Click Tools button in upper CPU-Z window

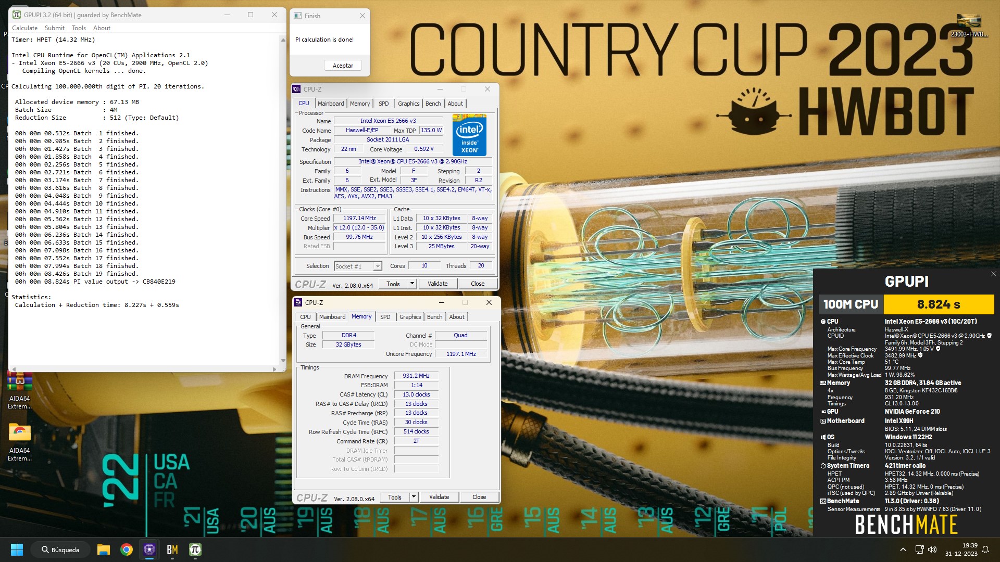393,284
